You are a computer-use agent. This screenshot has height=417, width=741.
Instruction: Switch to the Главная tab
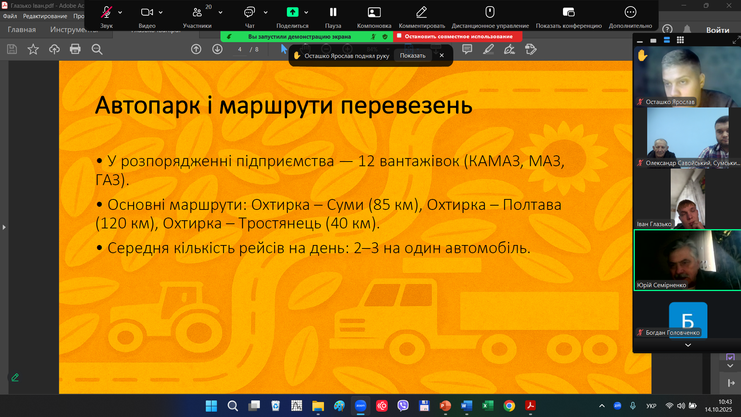coord(22,30)
